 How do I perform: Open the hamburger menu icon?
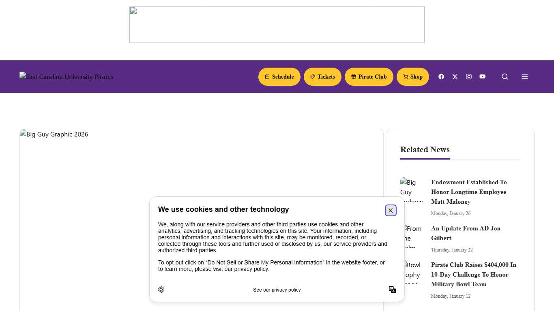click(x=525, y=77)
